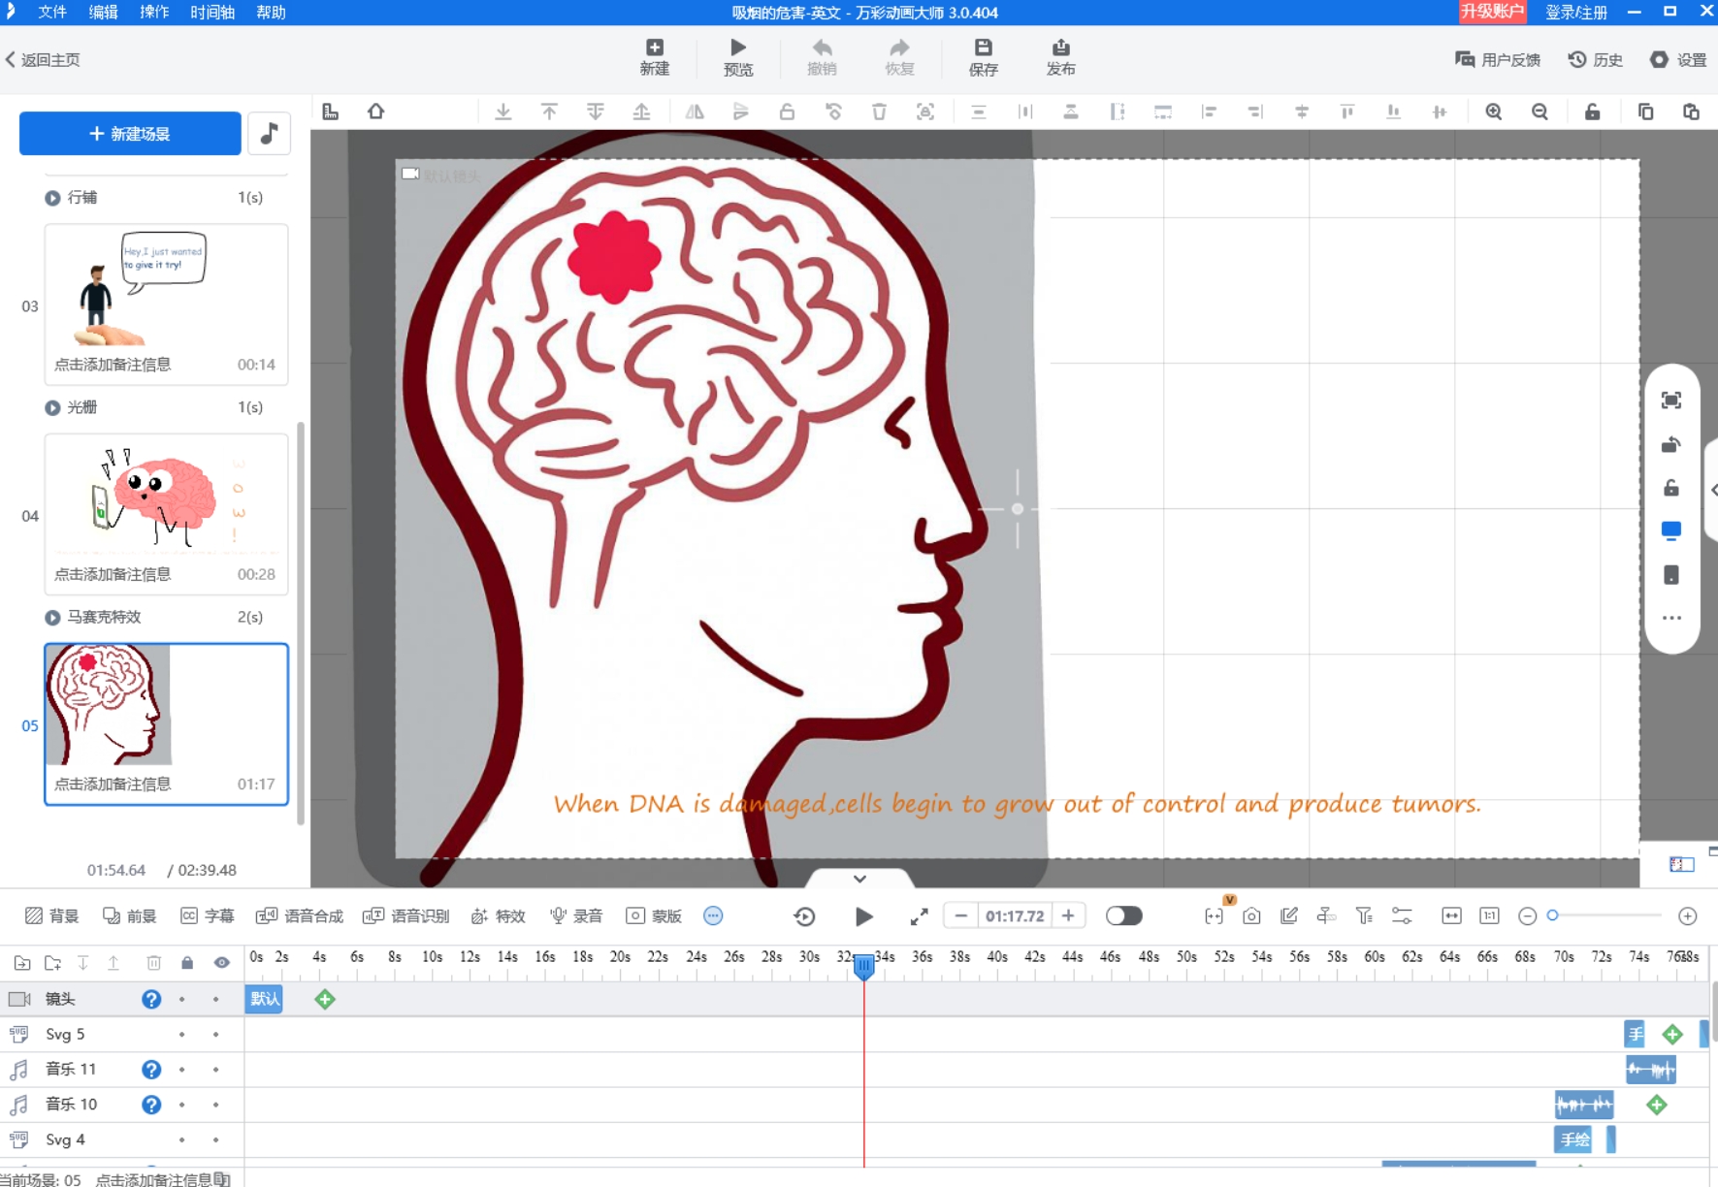Image resolution: width=1718 pixels, height=1187 pixels.
Task: Open the music note button beside 新建场景
Action: 269,133
